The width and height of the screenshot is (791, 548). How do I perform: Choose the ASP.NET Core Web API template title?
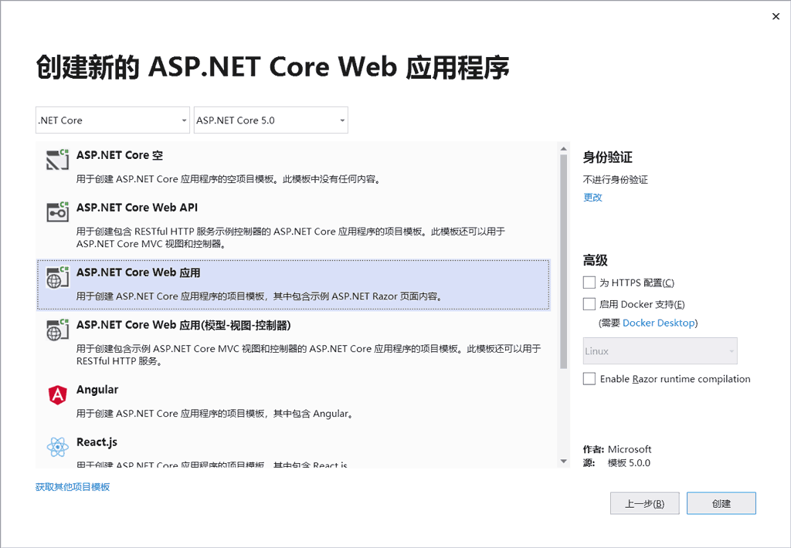pos(137,208)
